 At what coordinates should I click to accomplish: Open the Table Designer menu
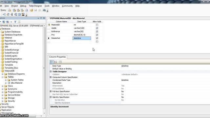tap(35, 6)
